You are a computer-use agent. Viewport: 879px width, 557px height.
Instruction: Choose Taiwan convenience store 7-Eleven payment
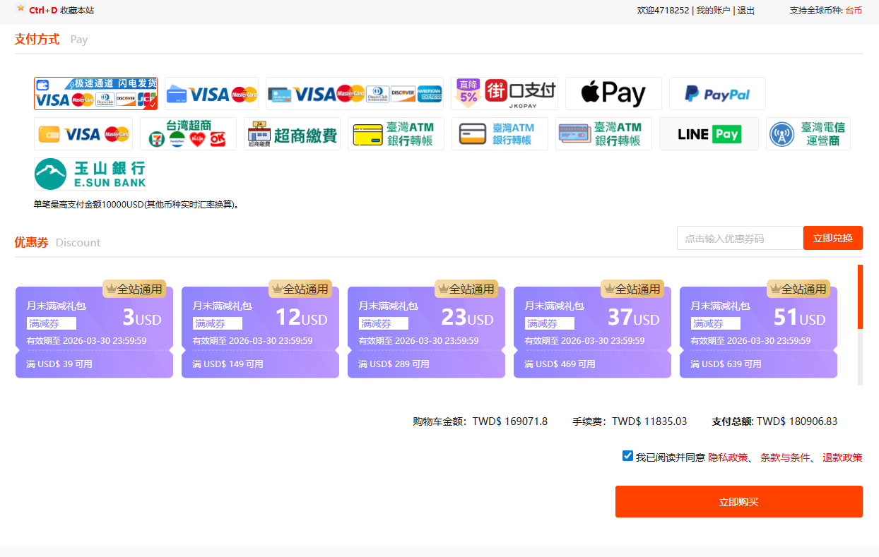188,134
